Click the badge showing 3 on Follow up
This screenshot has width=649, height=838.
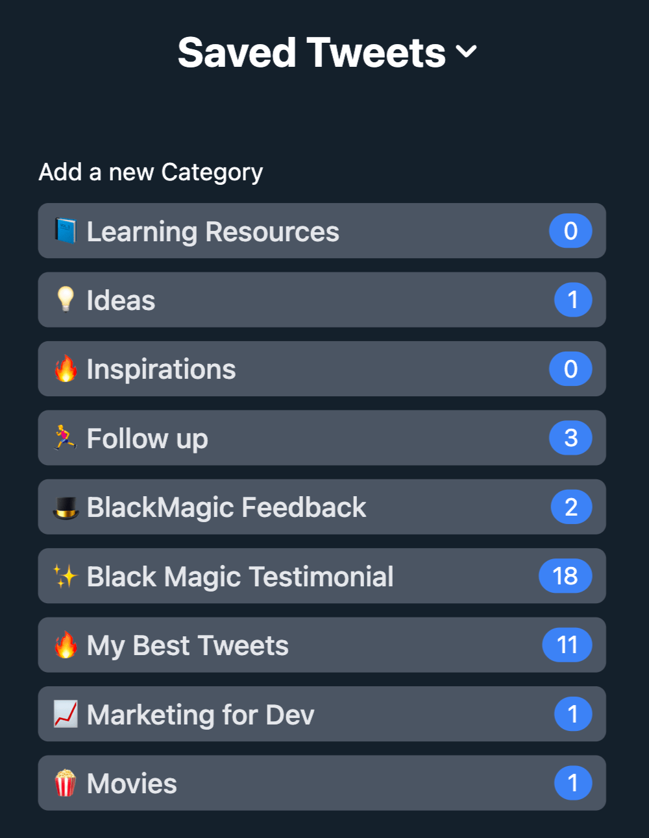[x=571, y=438]
